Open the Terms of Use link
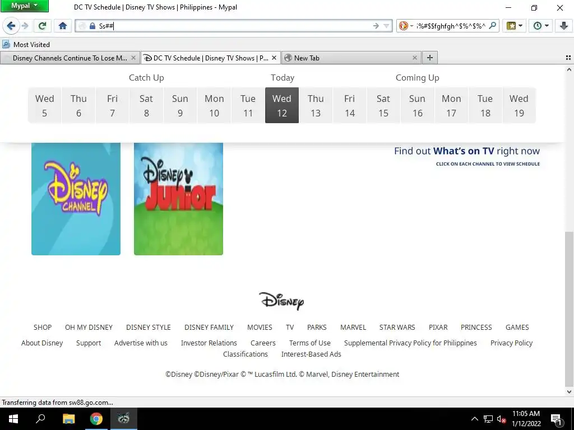 309,343
